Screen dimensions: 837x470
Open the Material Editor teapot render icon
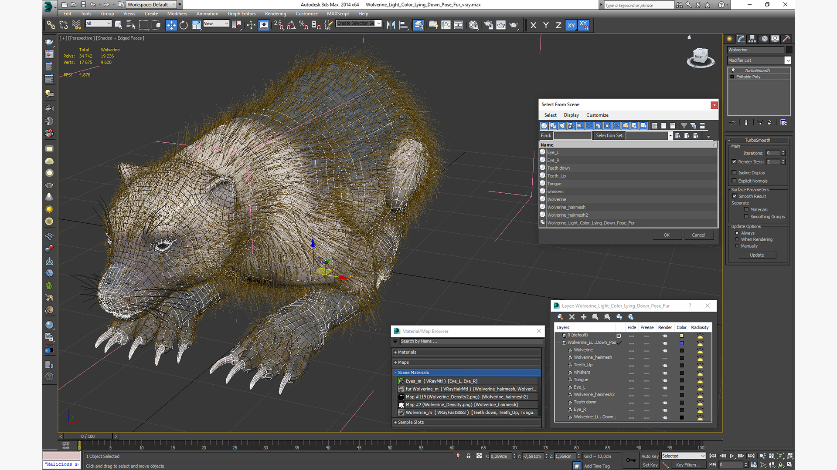tap(473, 25)
